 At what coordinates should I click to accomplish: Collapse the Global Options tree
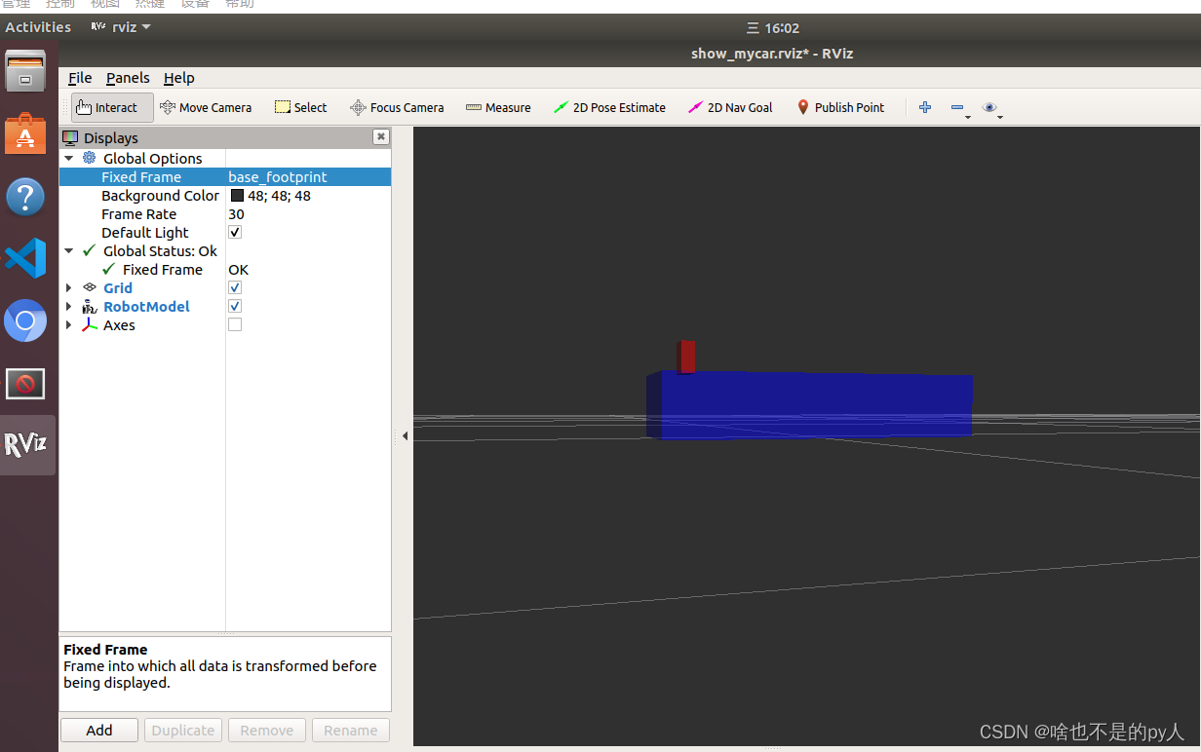click(x=69, y=158)
